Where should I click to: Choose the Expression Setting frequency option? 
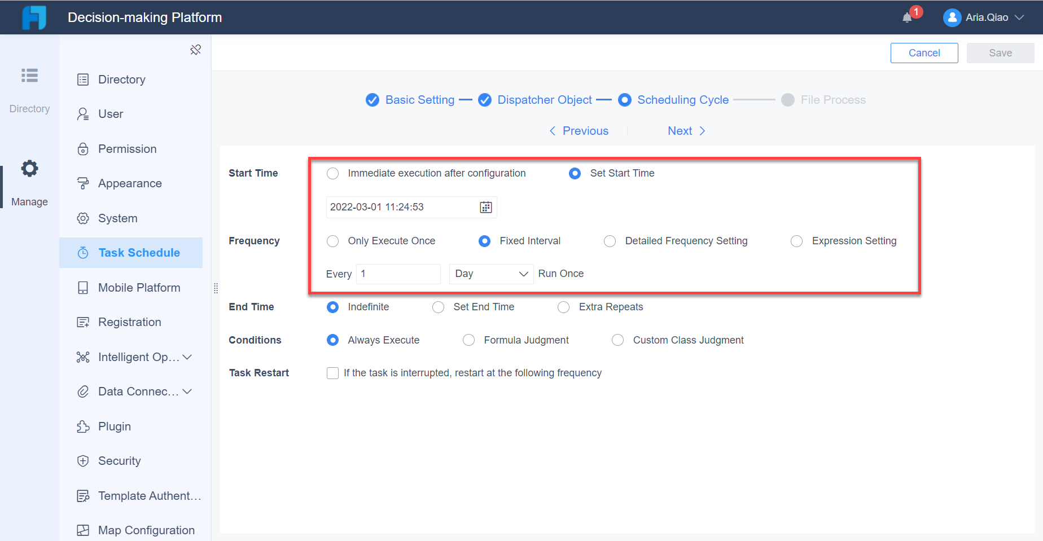(x=796, y=241)
